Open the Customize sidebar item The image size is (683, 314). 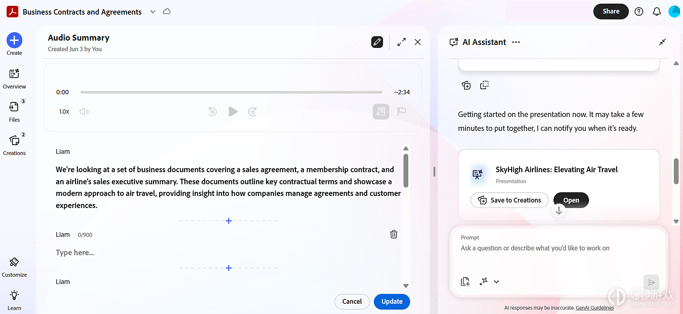tap(14, 267)
